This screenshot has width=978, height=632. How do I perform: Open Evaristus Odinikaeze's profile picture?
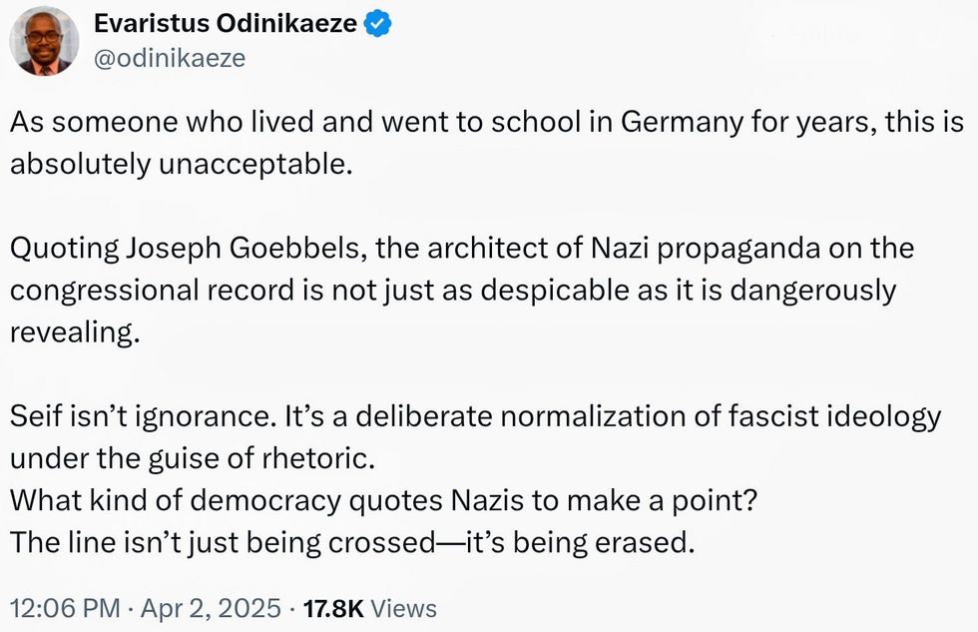44,41
